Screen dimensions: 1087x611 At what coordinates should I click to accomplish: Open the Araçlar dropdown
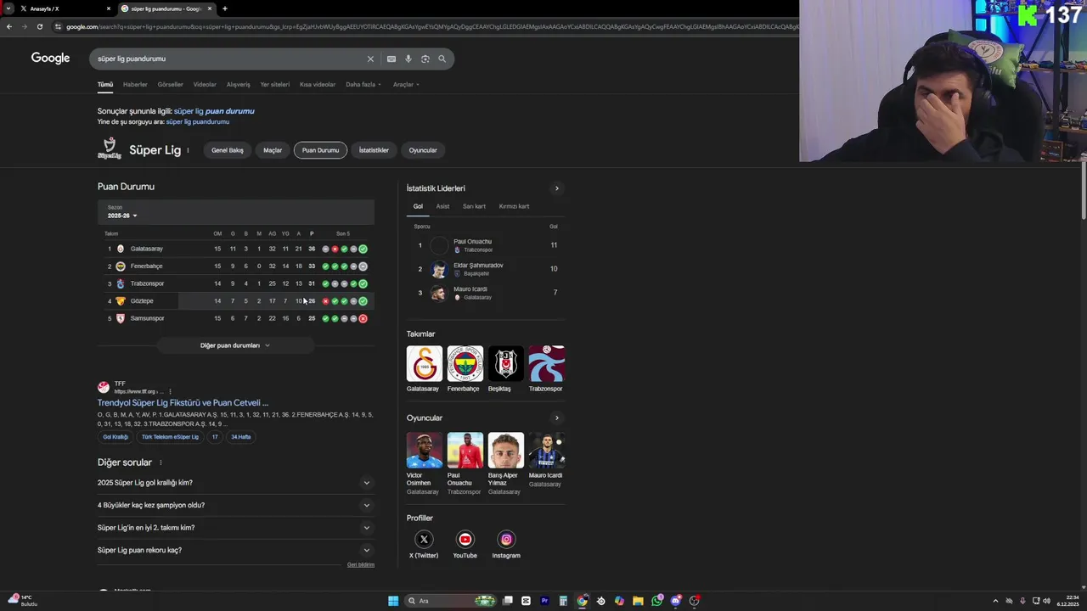coord(406,85)
